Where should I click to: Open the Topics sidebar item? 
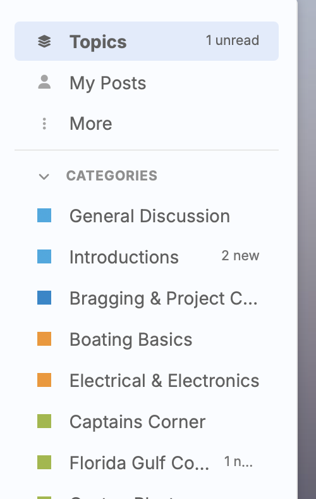tap(147, 41)
